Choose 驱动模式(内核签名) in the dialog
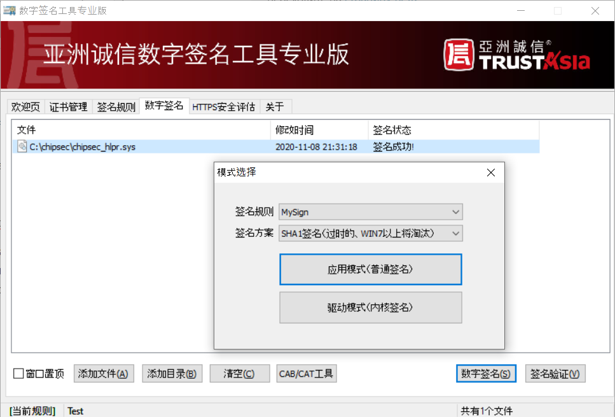The height and width of the screenshot is (417, 615). (371, 307)
